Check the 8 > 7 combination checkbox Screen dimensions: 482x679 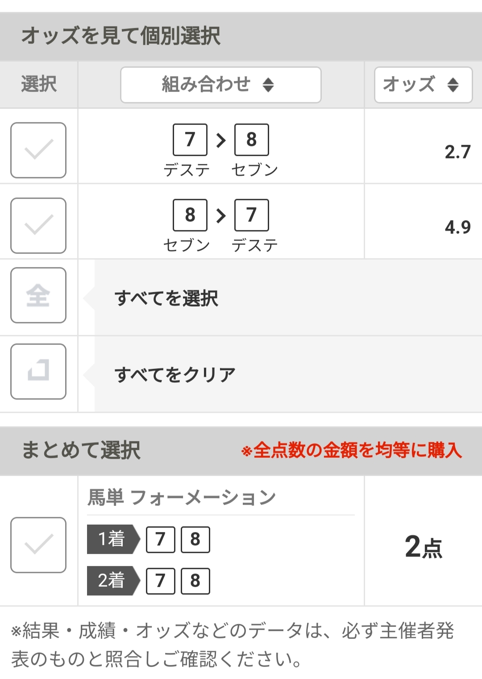38,226
